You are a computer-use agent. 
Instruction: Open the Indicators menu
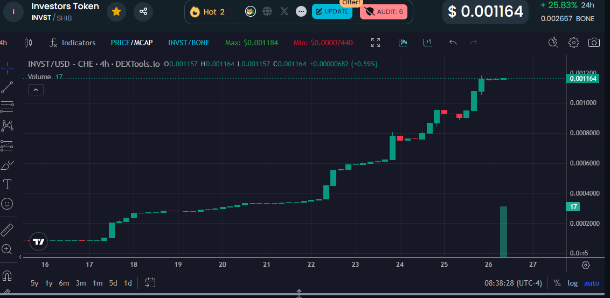72,43
